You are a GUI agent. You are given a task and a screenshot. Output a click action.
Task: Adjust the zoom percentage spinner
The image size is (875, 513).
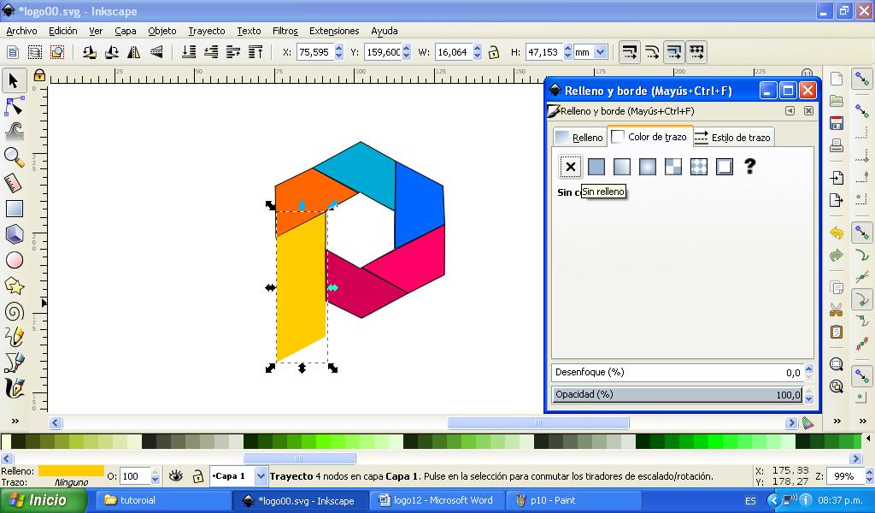[x=869, y=476]
